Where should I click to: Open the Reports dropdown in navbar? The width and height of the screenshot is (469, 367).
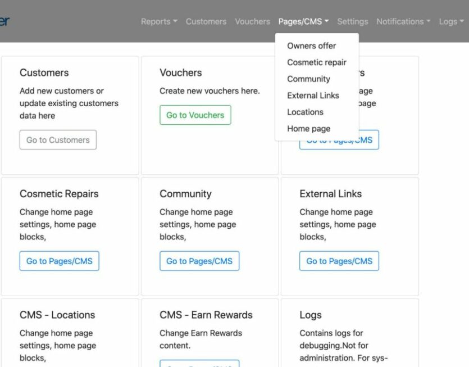pos(159,21)
